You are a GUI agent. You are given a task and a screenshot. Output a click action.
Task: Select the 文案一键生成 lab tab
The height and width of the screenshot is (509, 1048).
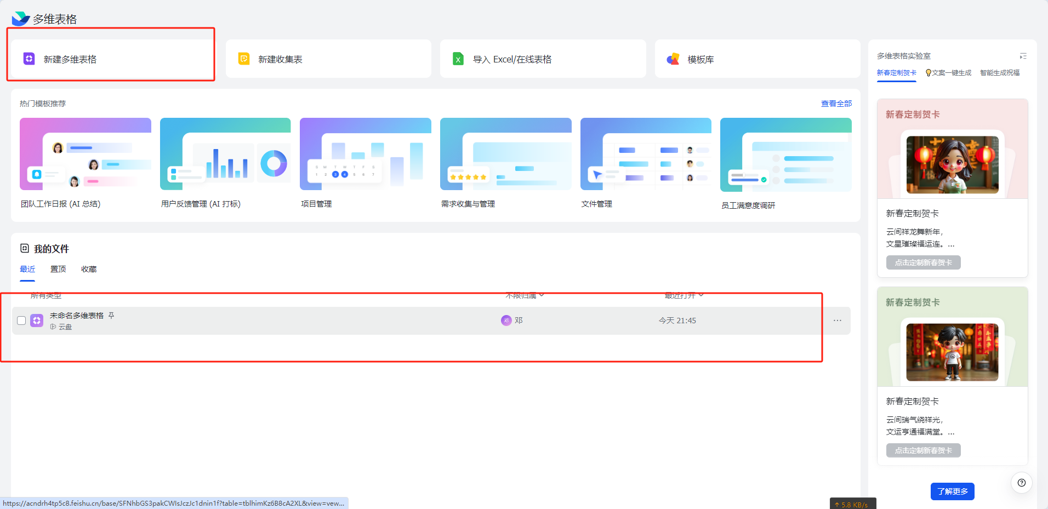coord(948,73)
